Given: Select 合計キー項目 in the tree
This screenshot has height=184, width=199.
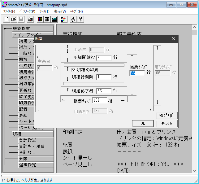Looking at the screenshot, I should [x=32, y=146].
